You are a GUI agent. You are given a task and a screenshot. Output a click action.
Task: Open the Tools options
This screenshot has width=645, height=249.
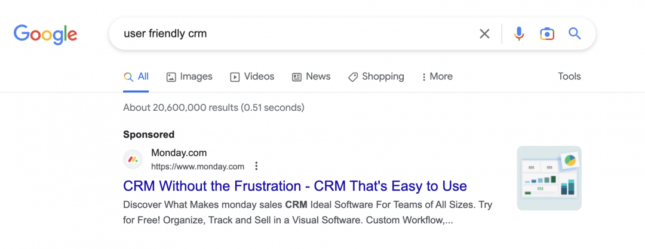pos(569,76)
